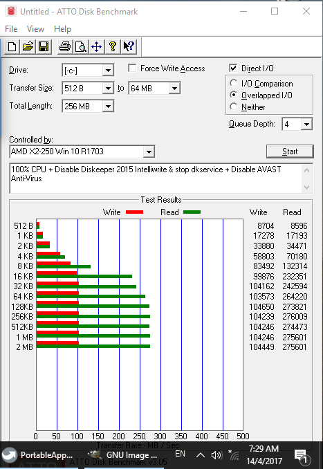323x469 pixels.
Task: Enable Force Write Access checkbox
Action: (x=132, y=68)
